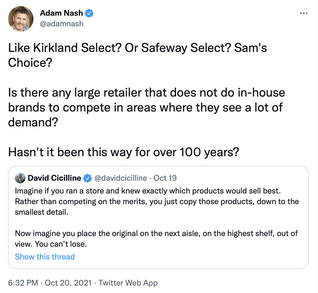Click the separator dot before Oct 19

coord(150,178)
